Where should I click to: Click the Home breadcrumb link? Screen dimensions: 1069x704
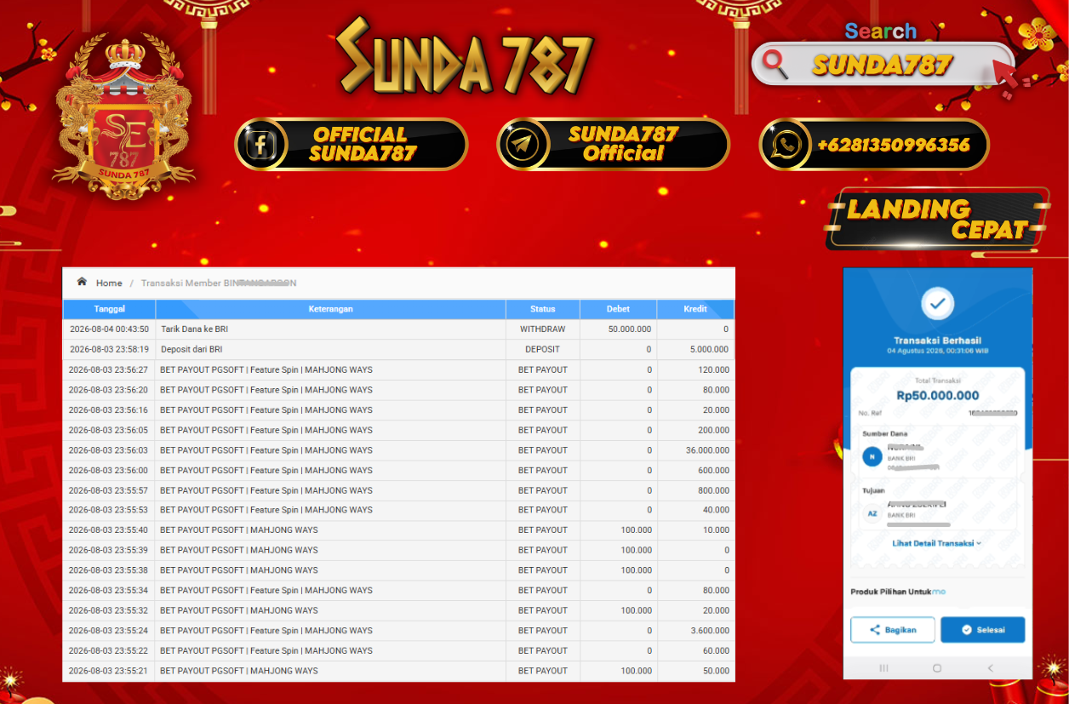tap(109, 283)
